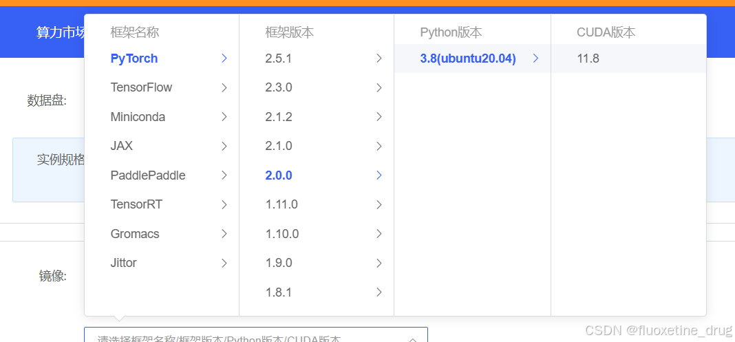Click the Python版本 column header
This screenshot has height=342, width=735.
[451, 32]
